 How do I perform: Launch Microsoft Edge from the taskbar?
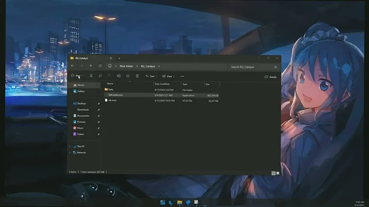171,202
